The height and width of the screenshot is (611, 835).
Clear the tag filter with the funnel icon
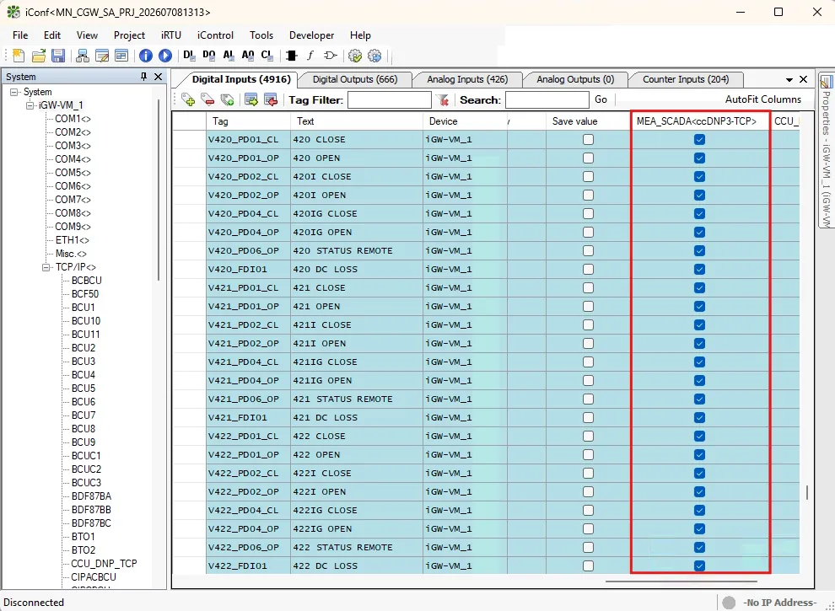(x=442, y=99)
